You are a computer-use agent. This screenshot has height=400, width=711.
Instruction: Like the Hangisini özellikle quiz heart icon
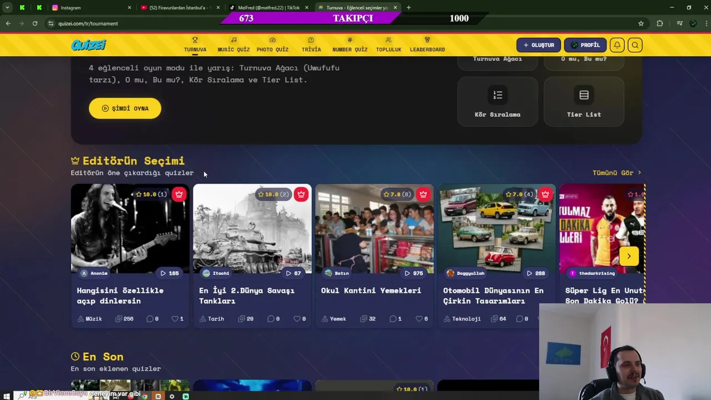(175, 319)
